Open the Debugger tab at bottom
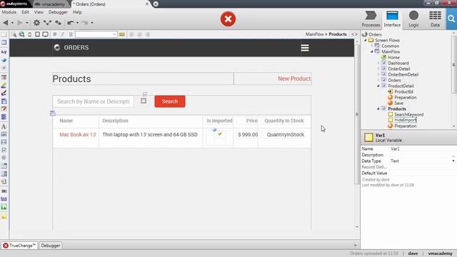457x257 pixels. click(x=51, y=246)
